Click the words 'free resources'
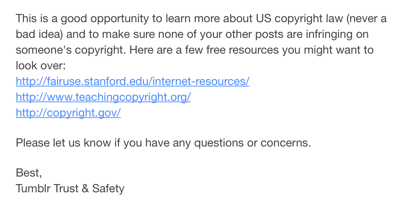 pos(243,50)
